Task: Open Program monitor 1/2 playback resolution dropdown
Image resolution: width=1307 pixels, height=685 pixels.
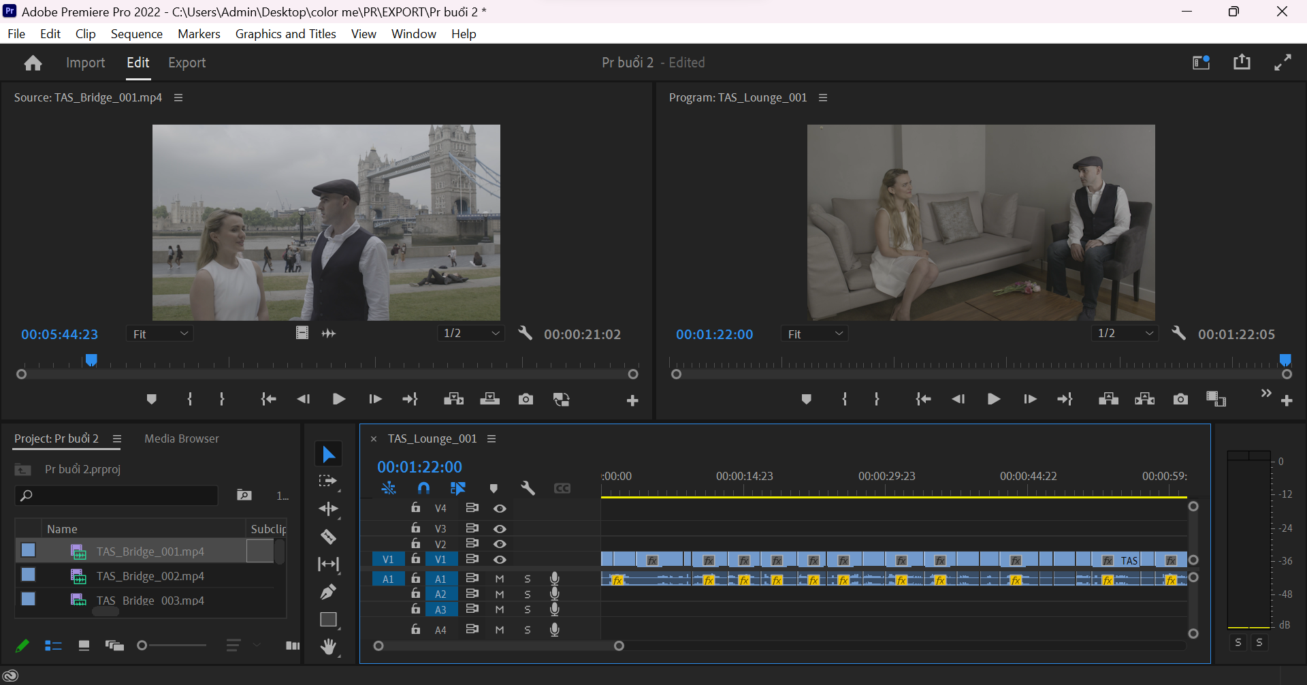Action: pos(1125,333)
